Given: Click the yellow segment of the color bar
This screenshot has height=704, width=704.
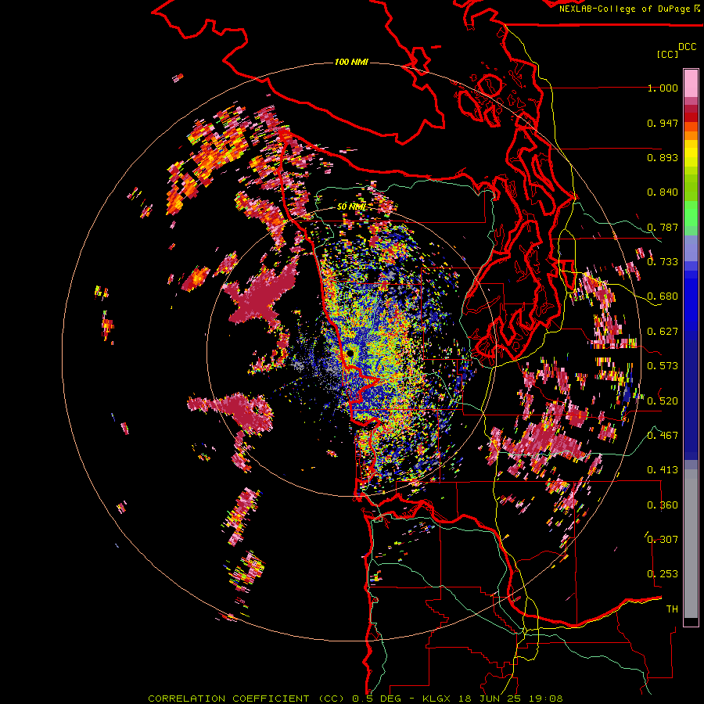Looking at the screenshot, I should click(x=691, y=153).
